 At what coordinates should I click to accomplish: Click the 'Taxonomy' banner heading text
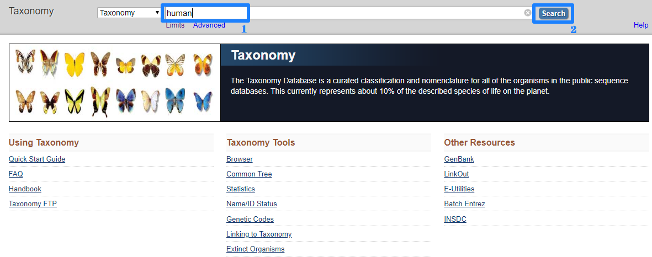pyautogui.click(x=263, y=55)
